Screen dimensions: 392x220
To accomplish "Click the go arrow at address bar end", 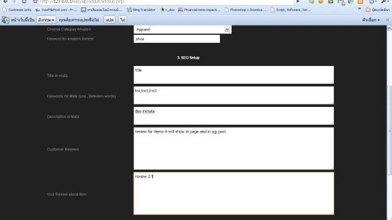I will click(x=298, y=1).
